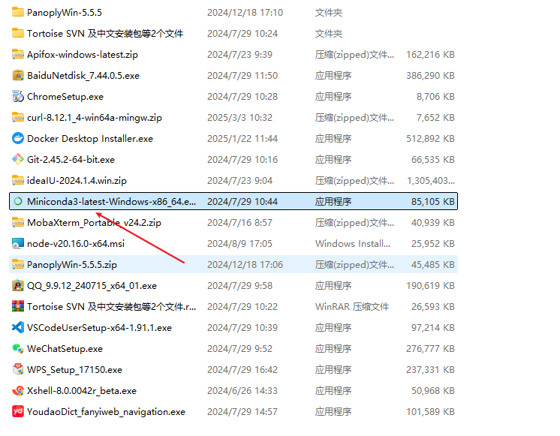Click the 8,706 KB size cell
Viewport: 560px width, 436px height.
435,96
